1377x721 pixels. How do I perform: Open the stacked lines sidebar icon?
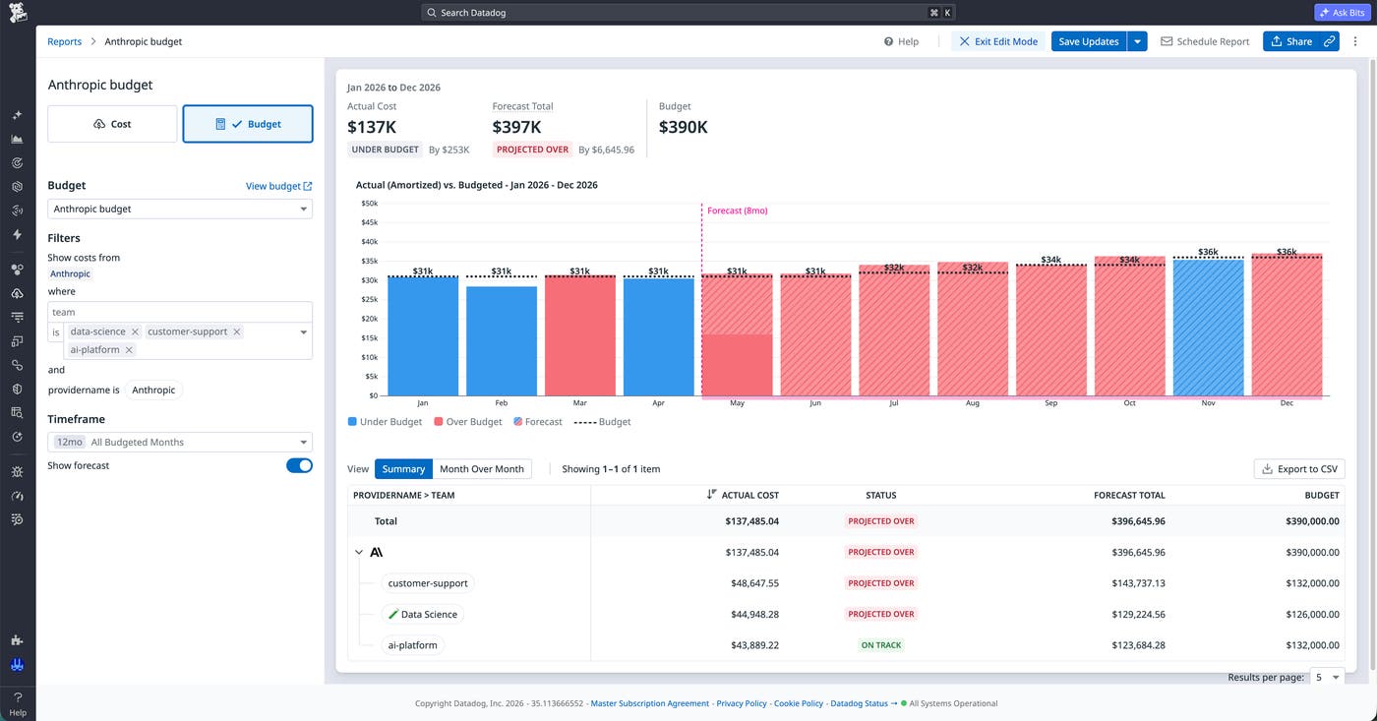point(17,317)
